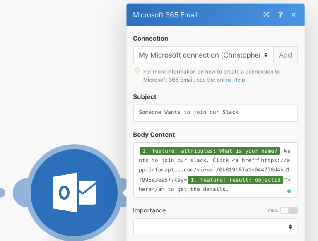Click the lightbulb hint icon
Screen dimensions: 318x241
(137, 71)
